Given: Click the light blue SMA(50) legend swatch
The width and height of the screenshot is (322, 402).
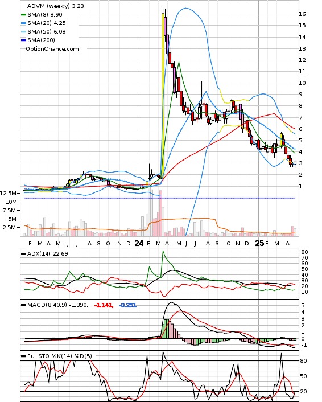Looking at the screenshot, I should pos(23,32).
